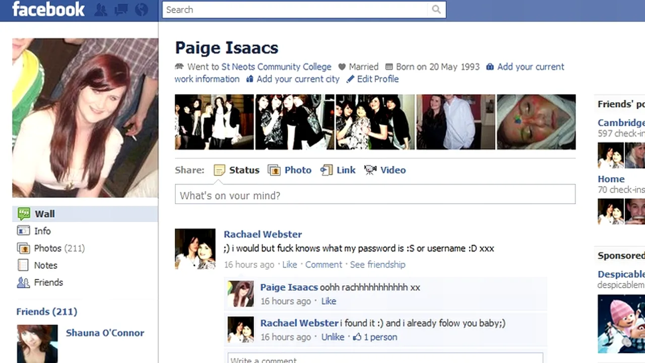View who liked: 1 person link
Image resolution: width=645 pixels, height=363 pixels.
coord(380,337)
